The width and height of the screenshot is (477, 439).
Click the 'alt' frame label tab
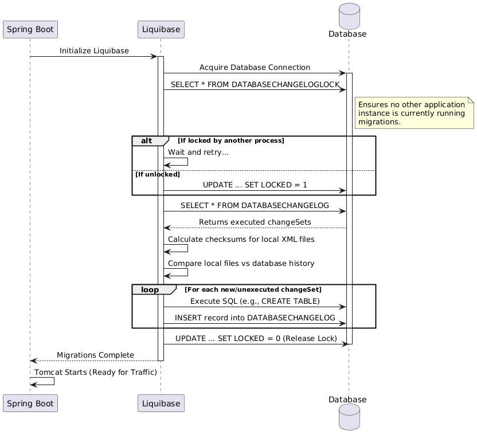point(150,141)
